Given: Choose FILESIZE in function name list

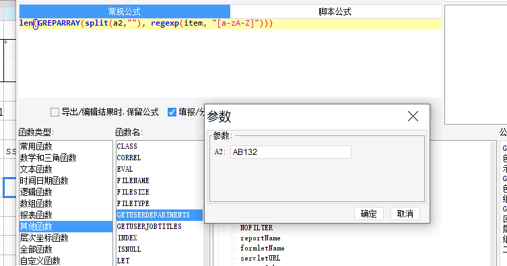Looking at the screenshot, I should click(x=160, y=192).
